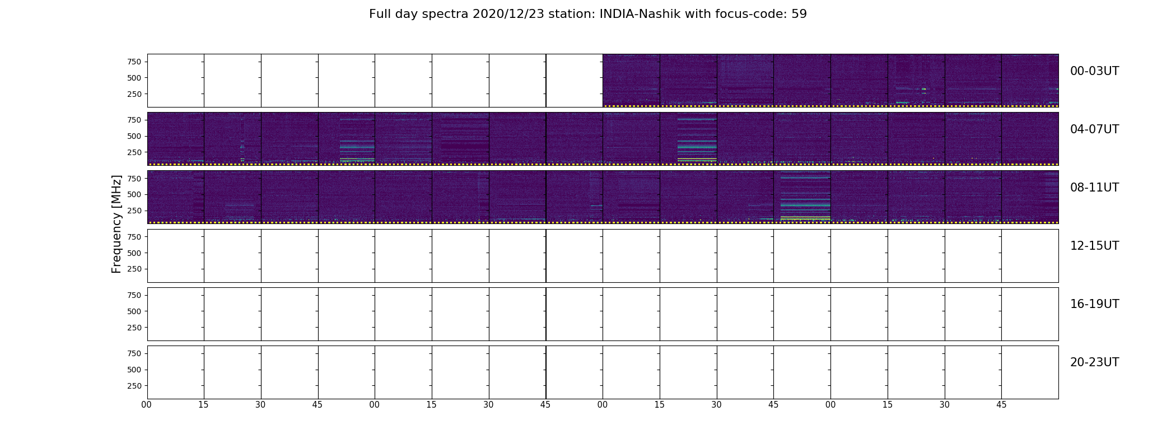Click the 12-15UT row label

1094,246
